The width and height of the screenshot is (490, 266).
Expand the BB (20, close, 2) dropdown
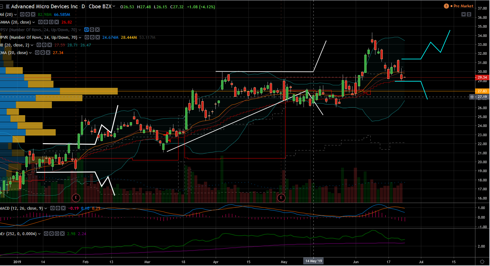coord(32,45)
